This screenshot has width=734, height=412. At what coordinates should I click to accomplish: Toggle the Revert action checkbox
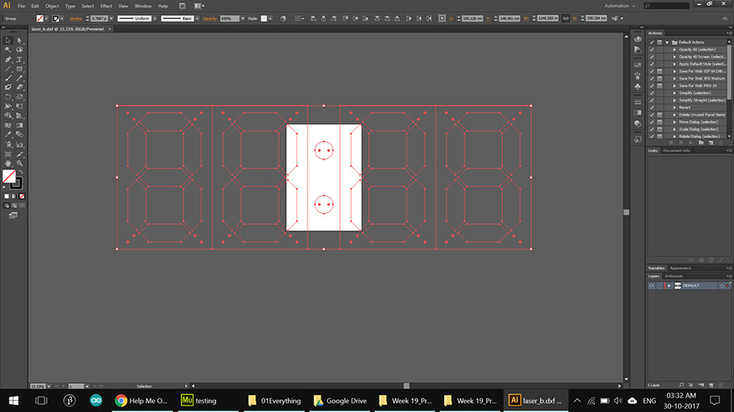(x=652, y=107)
